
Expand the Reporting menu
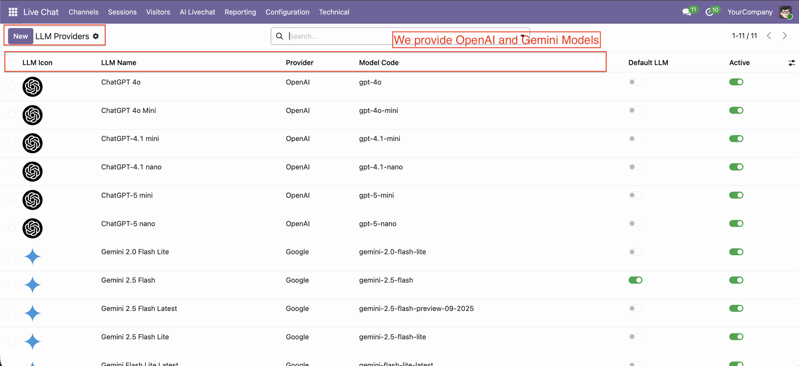point(240,12)
